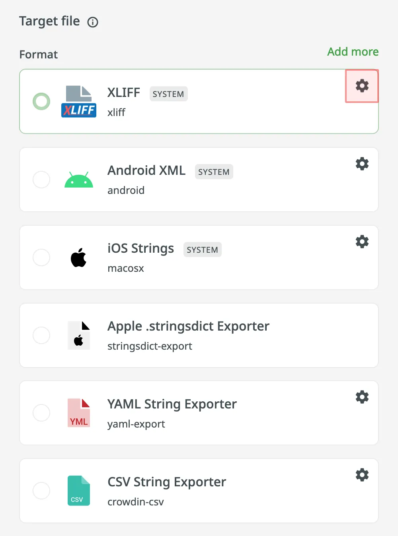Choose the macosx iOS Strings format

tap(41, 257)
